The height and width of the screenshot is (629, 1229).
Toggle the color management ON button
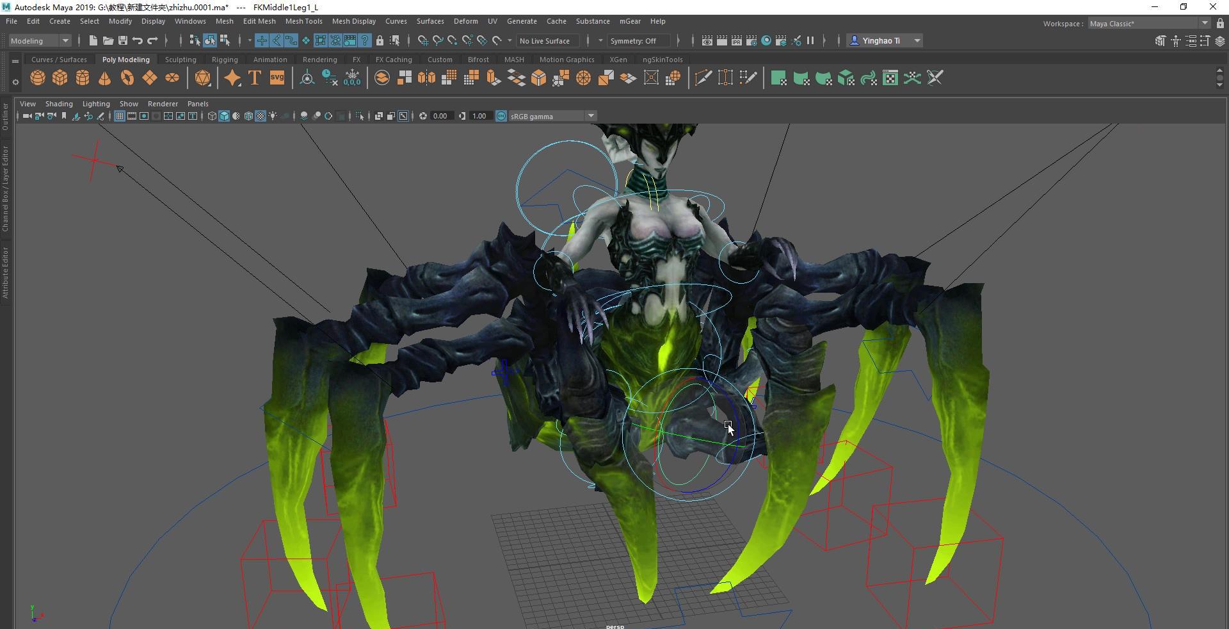click(501, 116)
